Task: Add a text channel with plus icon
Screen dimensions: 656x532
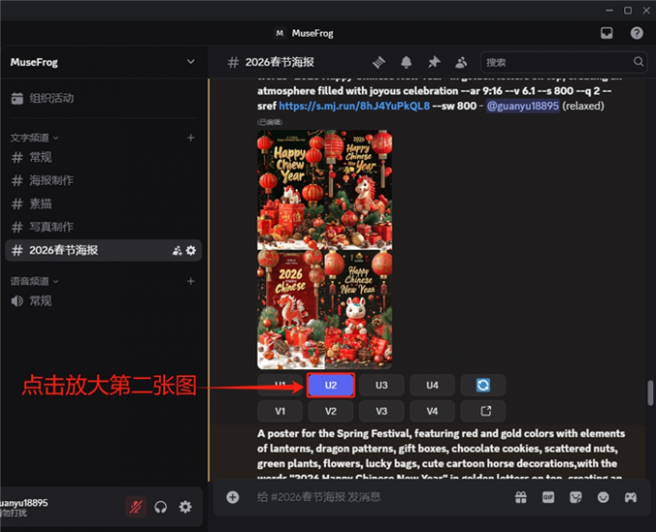Action: [191, 138]
